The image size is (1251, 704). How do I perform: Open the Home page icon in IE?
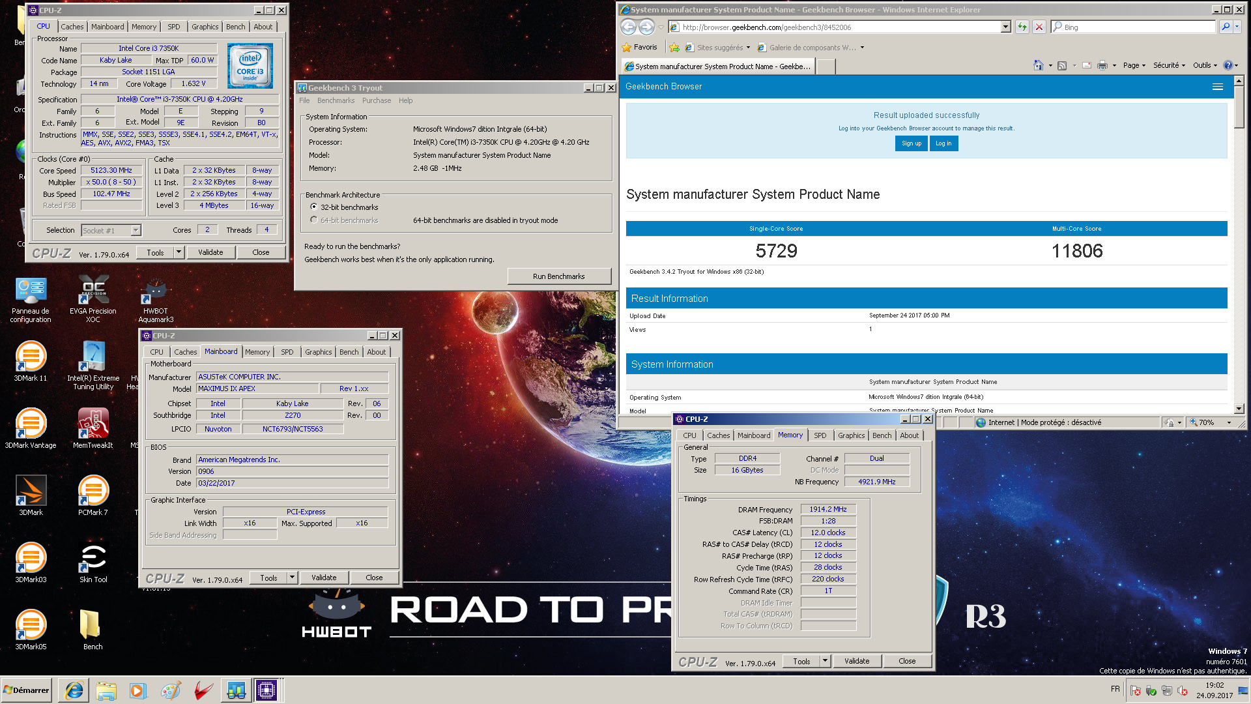[x=1039, y=65]
